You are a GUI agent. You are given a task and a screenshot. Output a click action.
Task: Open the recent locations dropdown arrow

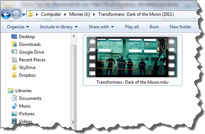(x=24, y=15)
